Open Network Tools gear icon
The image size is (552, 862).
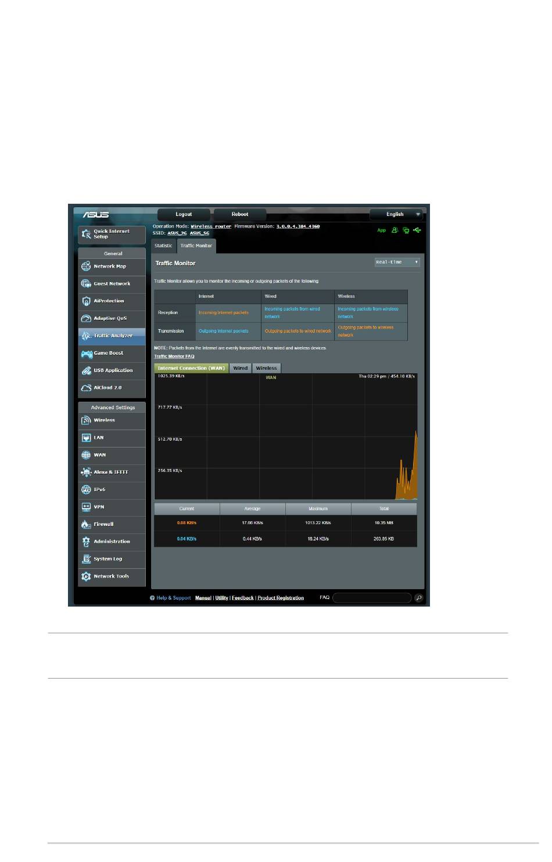(x=86, y=576)
